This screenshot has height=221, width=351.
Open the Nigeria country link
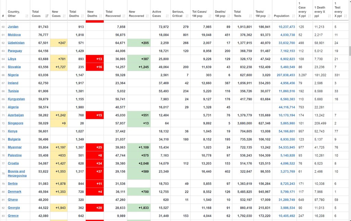[x=13, y=75]
